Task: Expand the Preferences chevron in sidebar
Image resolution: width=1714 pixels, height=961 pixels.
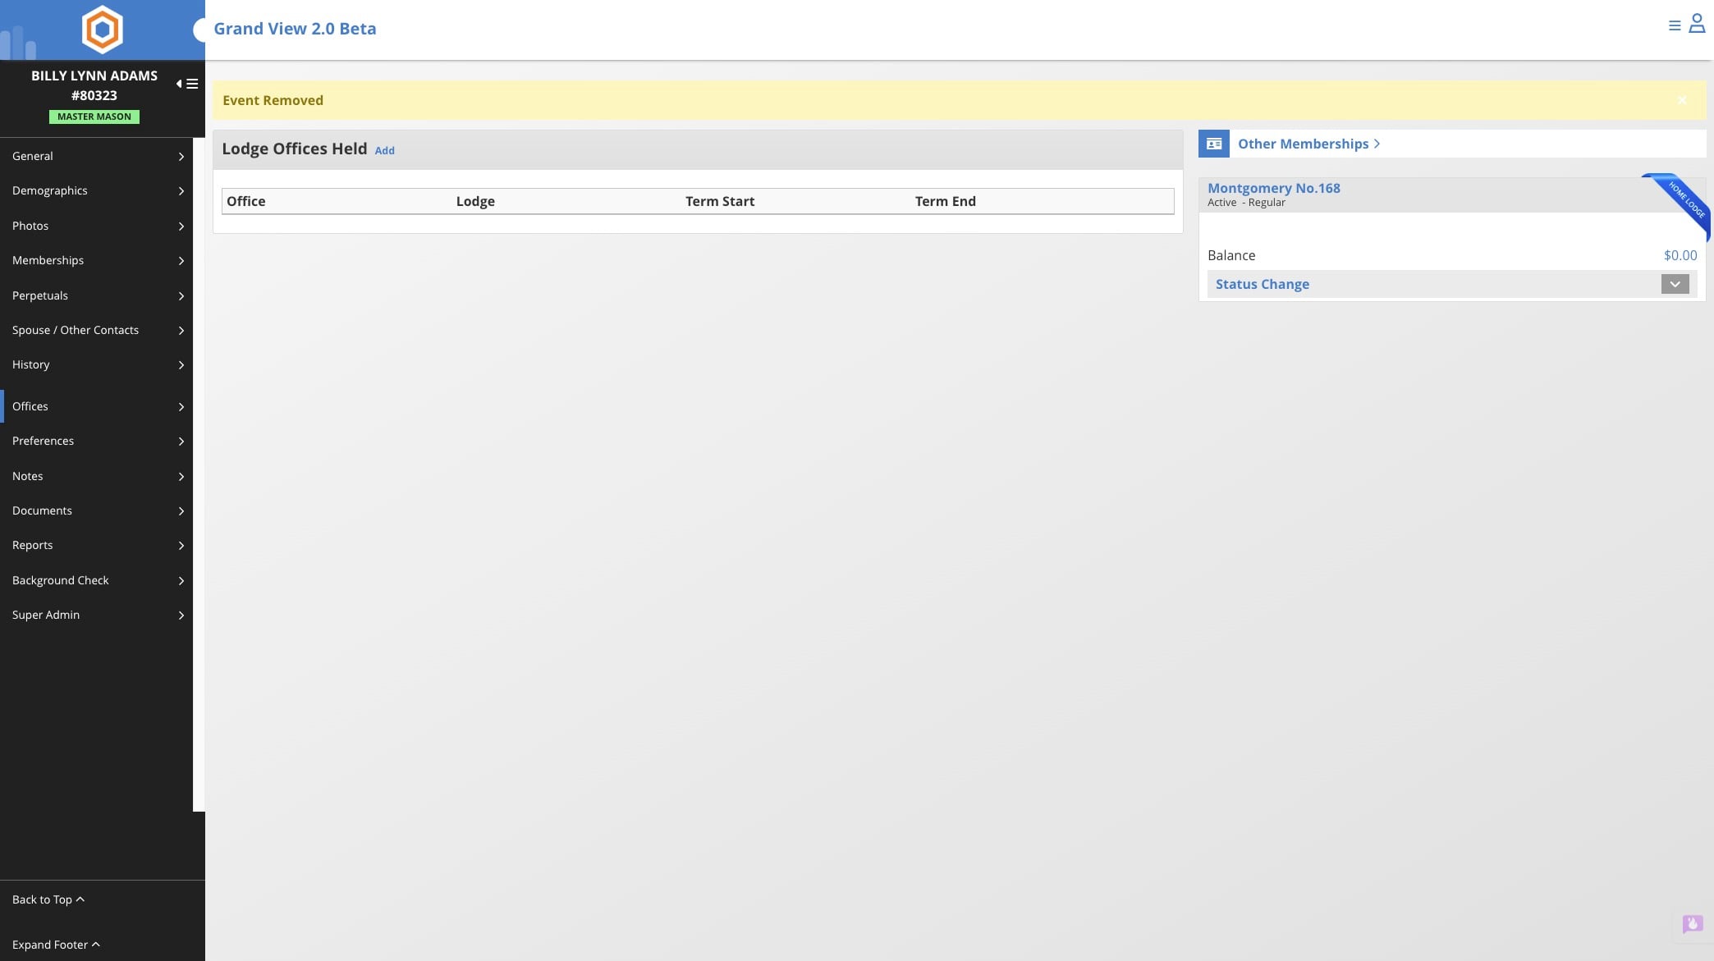Action: click(x=181, y=441)
